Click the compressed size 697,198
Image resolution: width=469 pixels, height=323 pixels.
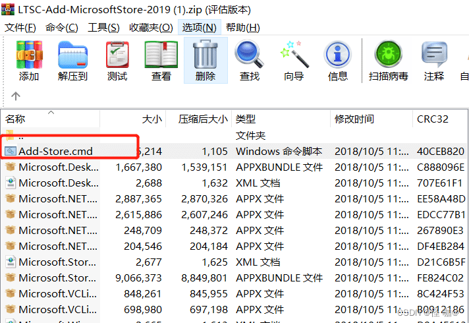(209, 310)
